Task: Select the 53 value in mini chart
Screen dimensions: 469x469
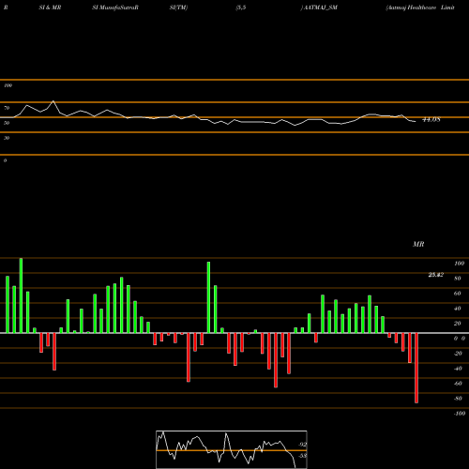Action: click(302, 456)
